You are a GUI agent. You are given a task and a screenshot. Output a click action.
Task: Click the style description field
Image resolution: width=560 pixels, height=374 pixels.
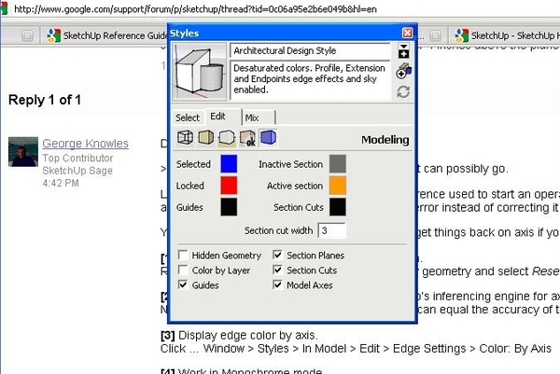click(x=310, y=80)
